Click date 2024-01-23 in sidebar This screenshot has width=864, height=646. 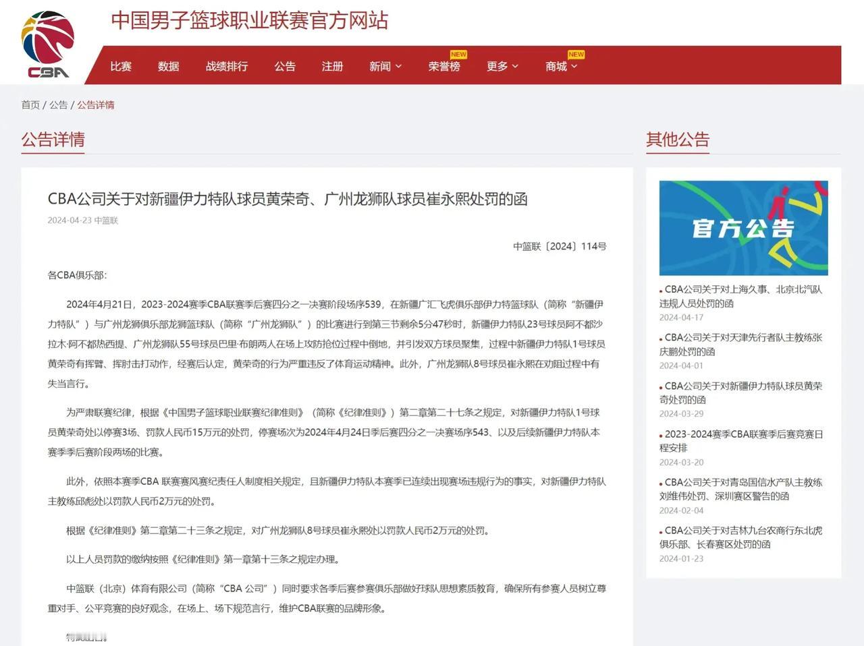click(681, 558)
